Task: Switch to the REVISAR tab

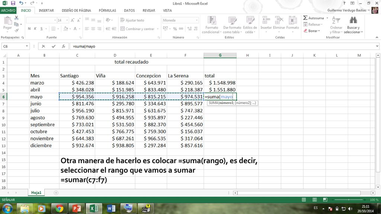Action: (149, 10)
